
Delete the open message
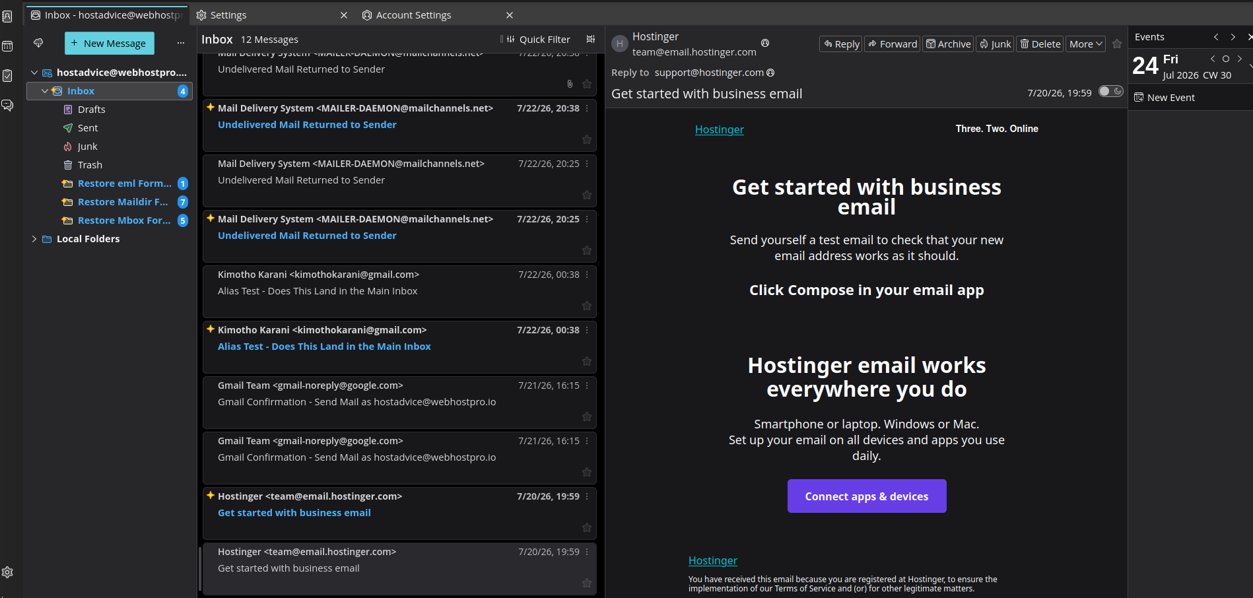pos(1040,44)
